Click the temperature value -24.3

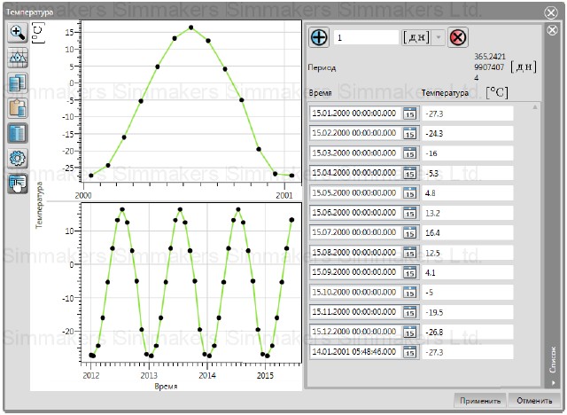click(468, 134)
